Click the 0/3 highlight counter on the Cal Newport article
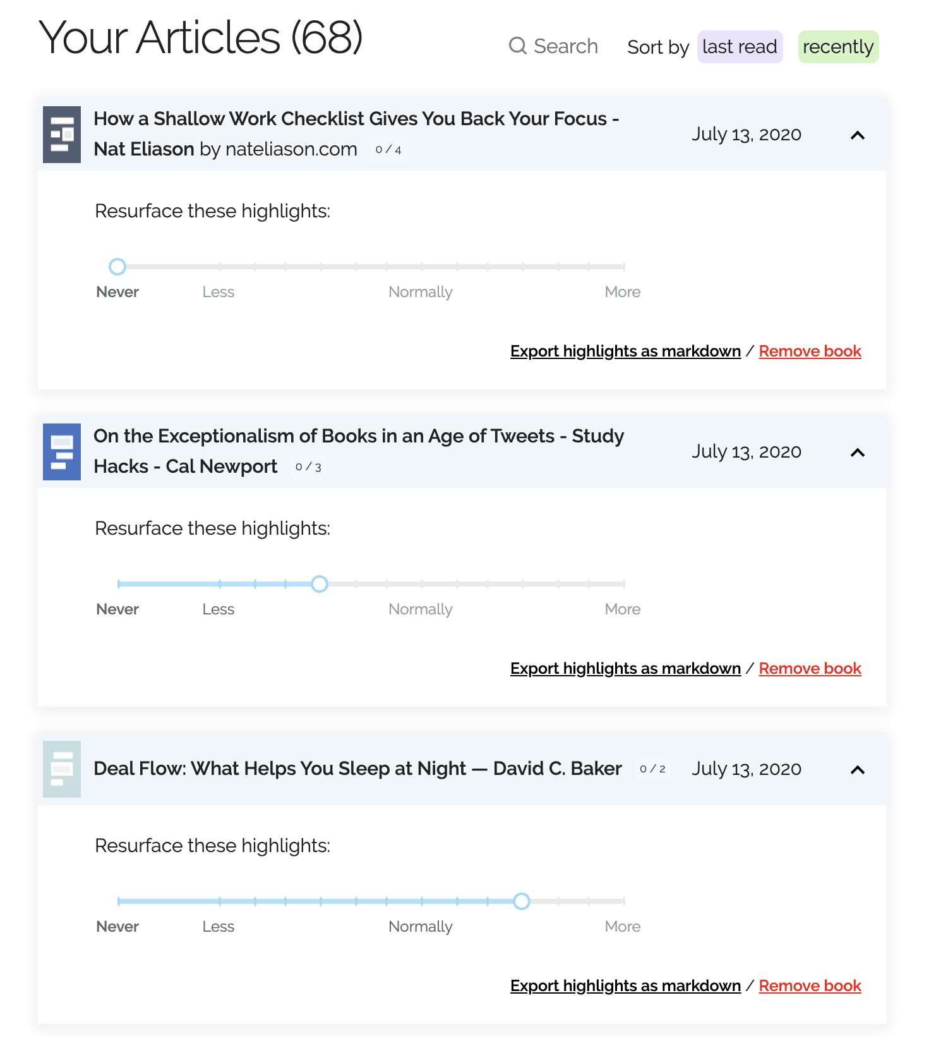The image size is (936, 1048). pyautogui.click(x=308, y=468)
